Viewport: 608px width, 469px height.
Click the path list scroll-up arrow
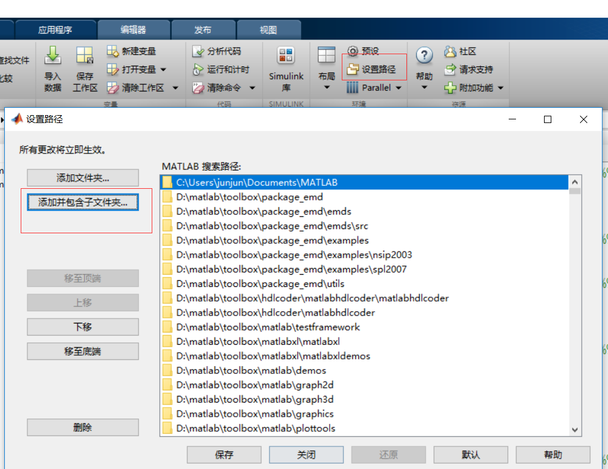pyautogui.click(x=574, y=182)
